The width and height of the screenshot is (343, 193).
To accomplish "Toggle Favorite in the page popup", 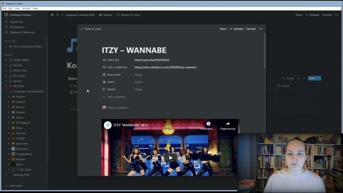I will click(x=251, y=29).
